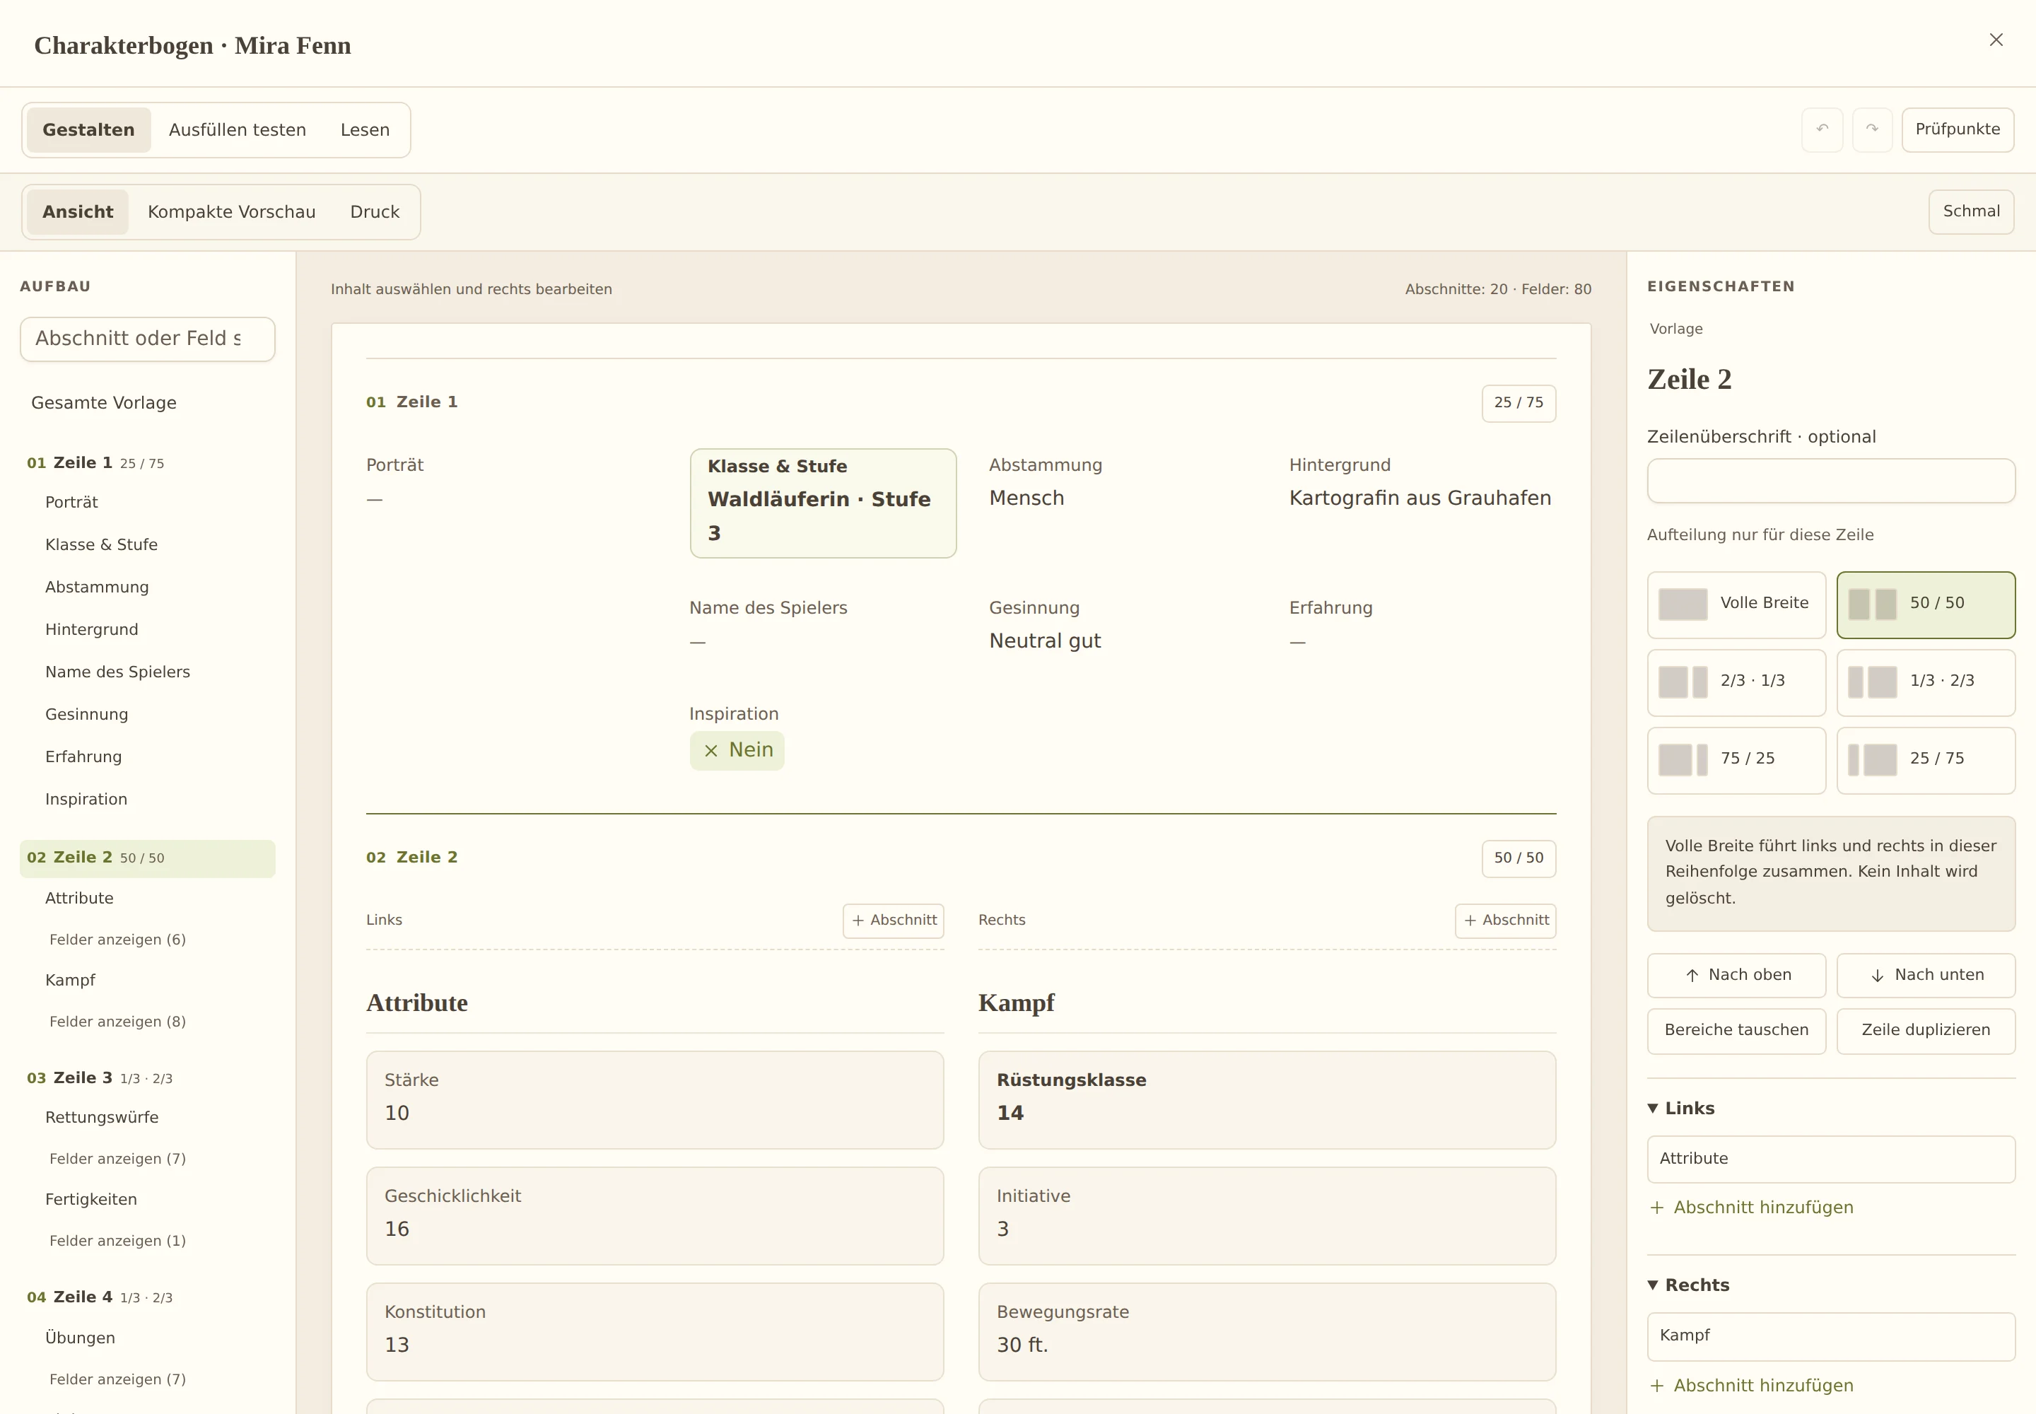2036x1414 pixels.
Task: Switch to Ausfüllen testen tab
Action: click(238, 130)
